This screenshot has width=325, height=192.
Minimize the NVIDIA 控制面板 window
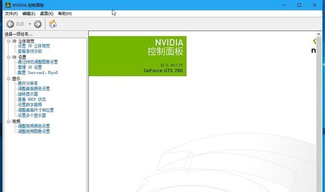point(284,5)
